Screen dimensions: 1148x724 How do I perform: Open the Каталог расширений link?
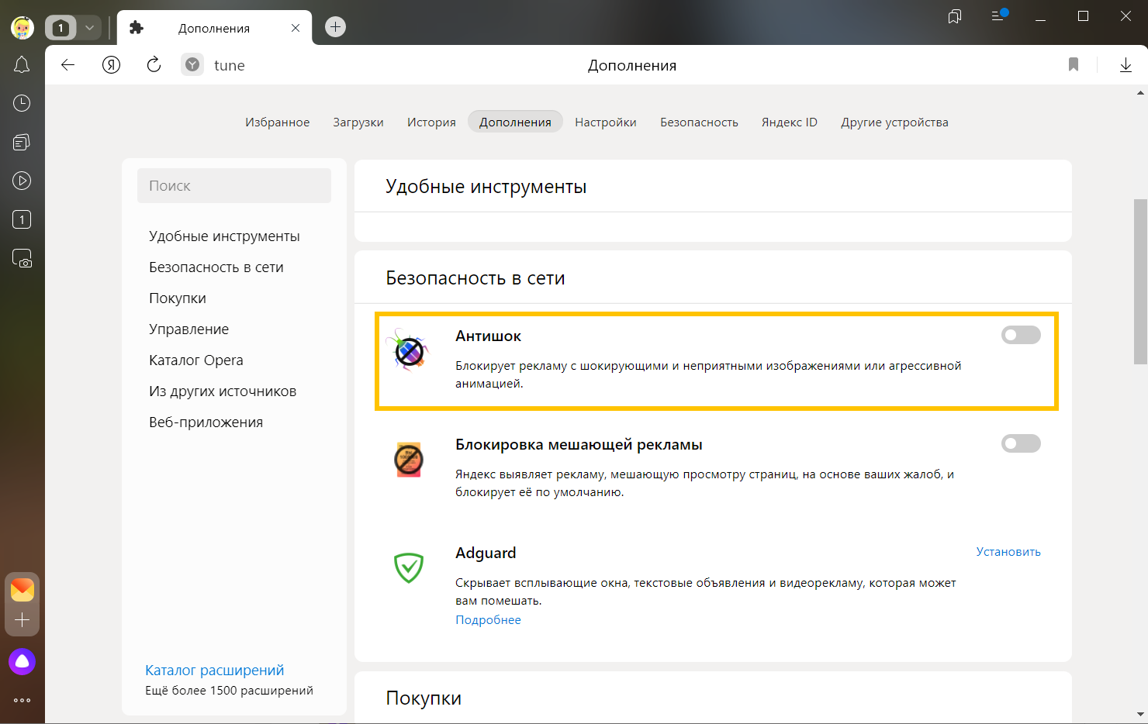215,671
